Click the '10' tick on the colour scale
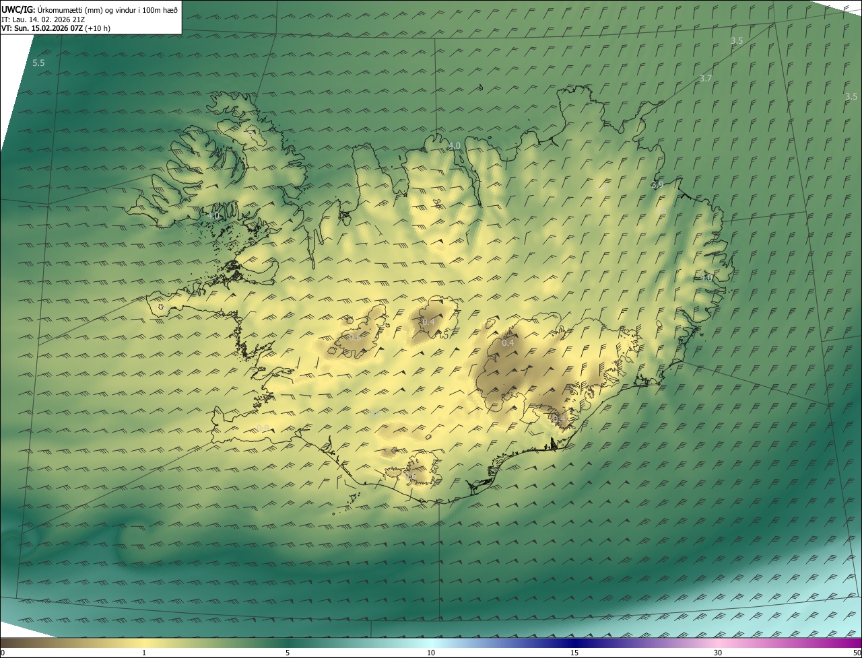This screenshot has width=862, height=658. [x=431, y=653]
